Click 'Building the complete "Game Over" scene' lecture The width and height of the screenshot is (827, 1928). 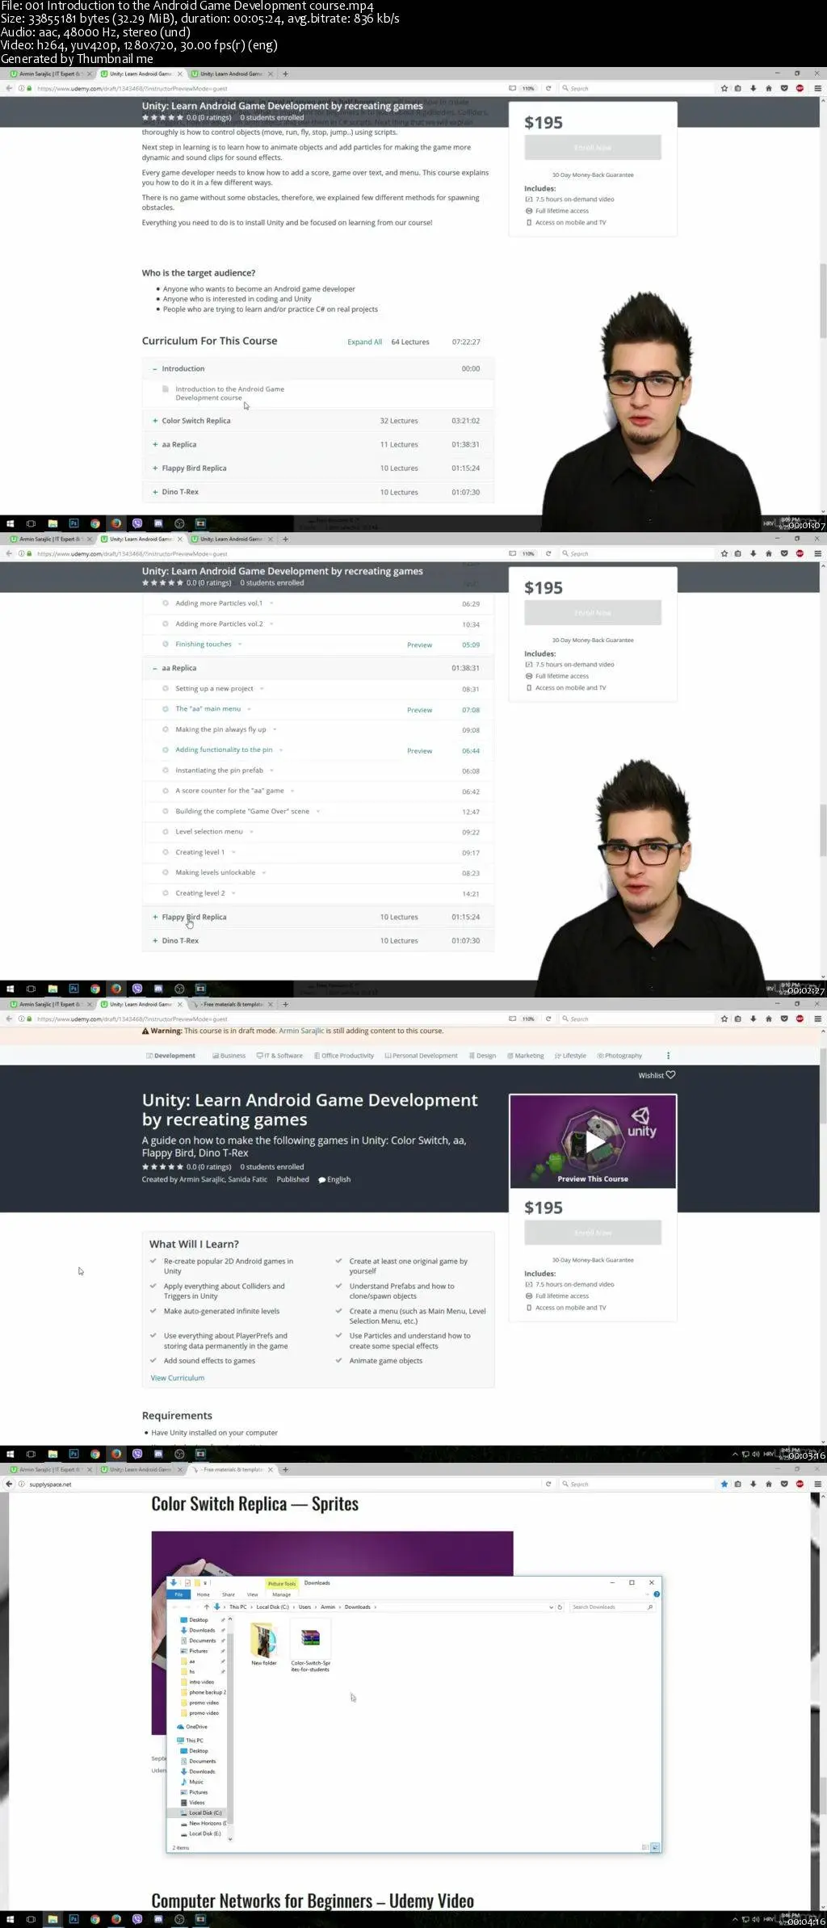click(x=242, y=812)
